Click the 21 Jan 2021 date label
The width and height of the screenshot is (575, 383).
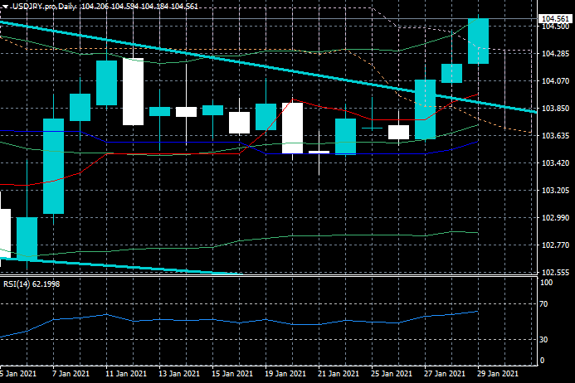click(x=339, y=374)
